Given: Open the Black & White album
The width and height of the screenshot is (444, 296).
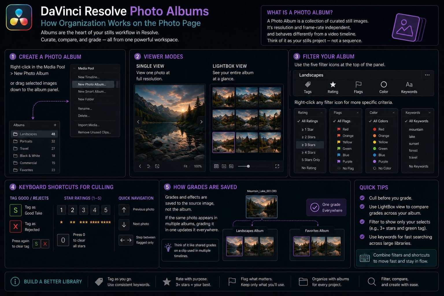Looking at the screenshot, I should coord(34,156).
